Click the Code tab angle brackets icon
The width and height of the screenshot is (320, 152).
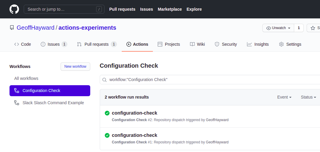[17, 44]
